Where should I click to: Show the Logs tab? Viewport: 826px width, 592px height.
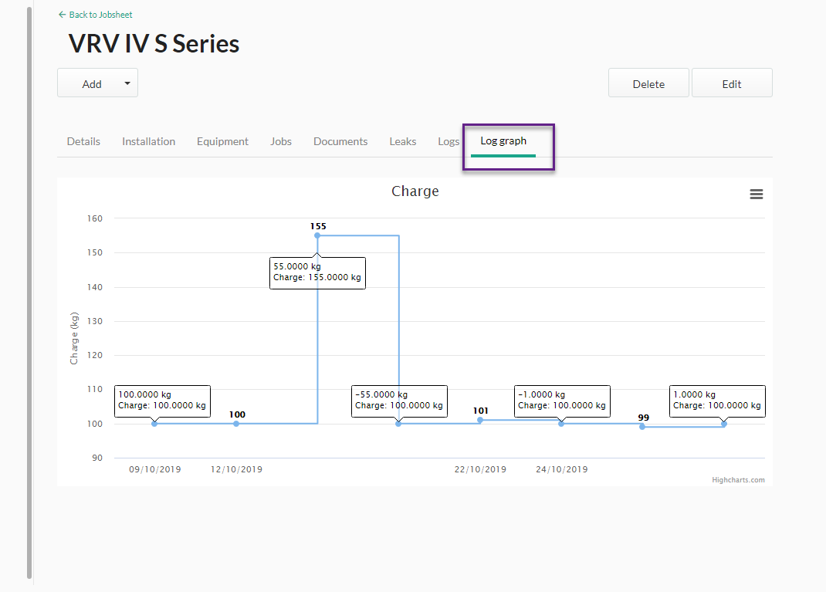[449, 141]
